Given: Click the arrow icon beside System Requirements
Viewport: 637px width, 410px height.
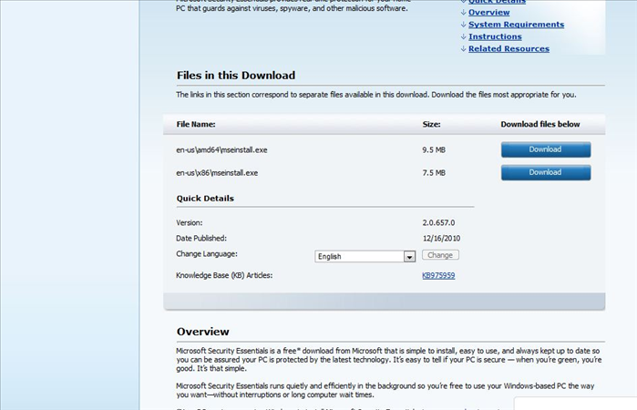Looking at the screenshot, I should (464, 25).
